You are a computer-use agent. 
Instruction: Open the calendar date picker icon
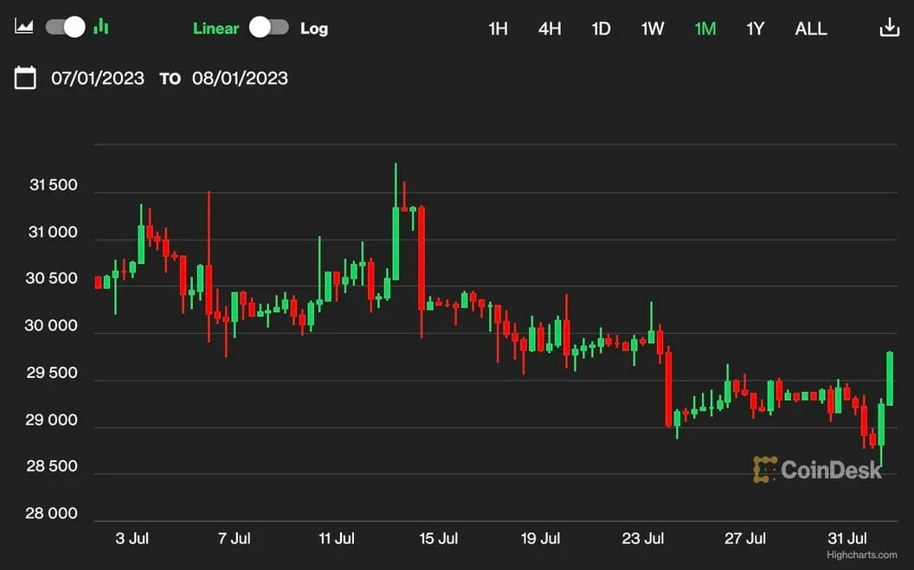click(26, 78)
